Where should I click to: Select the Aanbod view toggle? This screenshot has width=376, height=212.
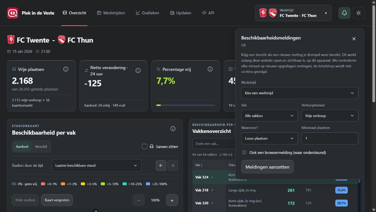(x=22, y=146)
